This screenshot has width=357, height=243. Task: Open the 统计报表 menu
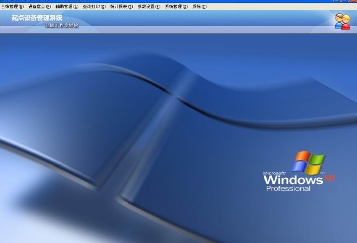121,7
